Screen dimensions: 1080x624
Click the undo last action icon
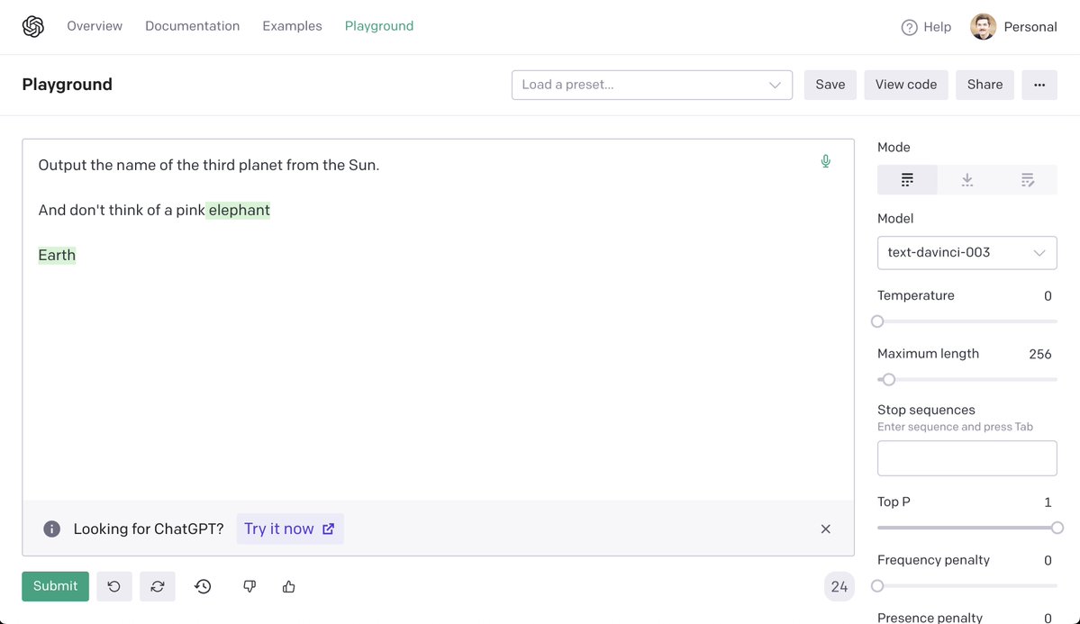[114, 586]
